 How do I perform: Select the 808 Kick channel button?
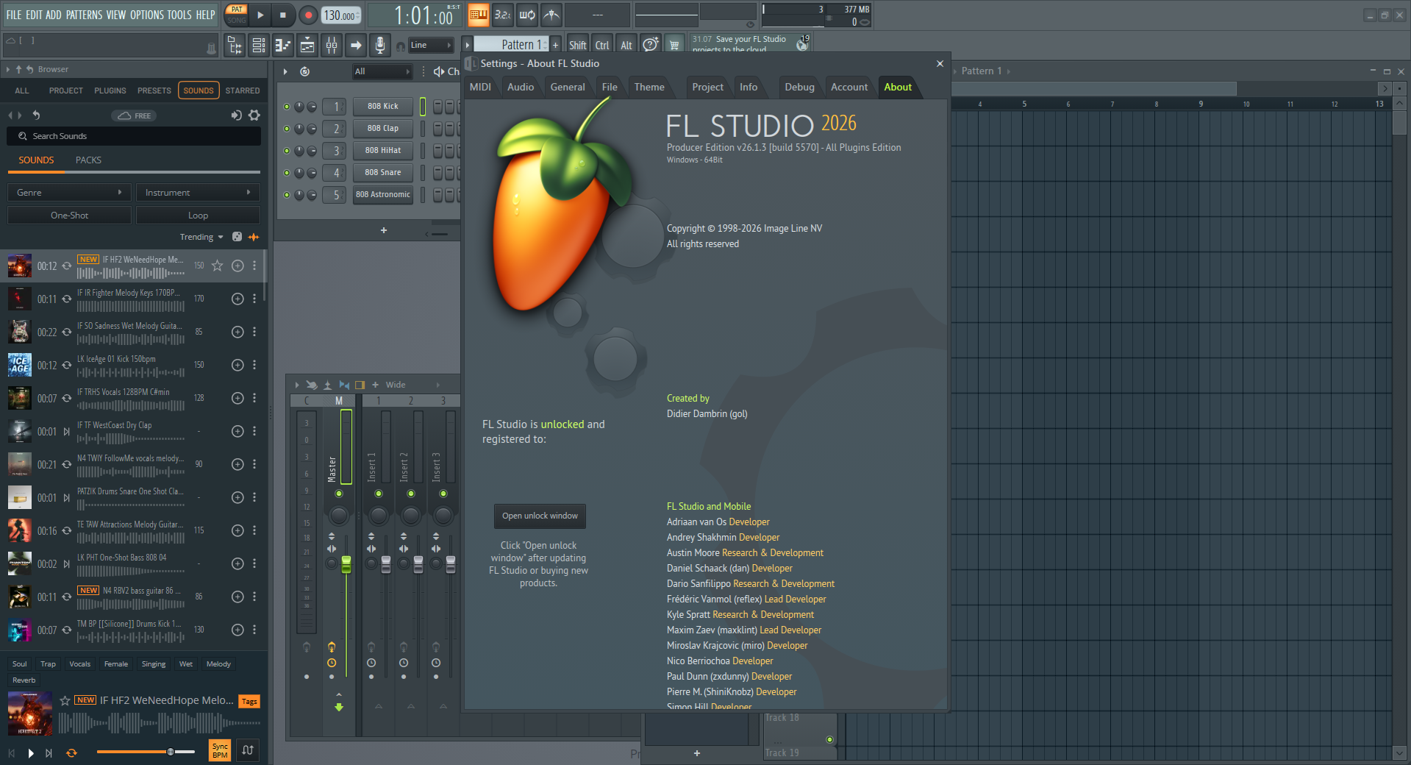(x=383, y=107)
